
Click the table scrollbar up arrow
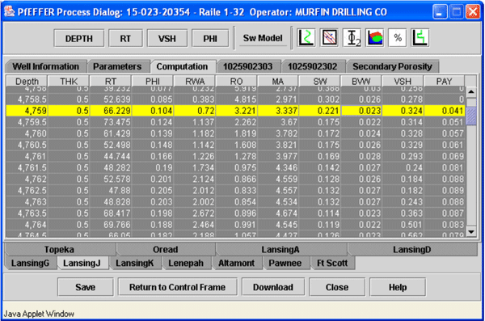click(471, 92)
